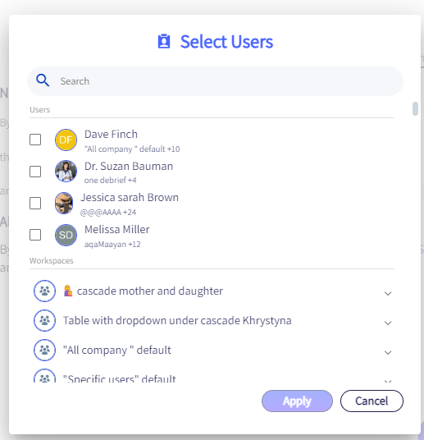Click the Cancel button
The image size is (424, 440).
tap(372, 401)
